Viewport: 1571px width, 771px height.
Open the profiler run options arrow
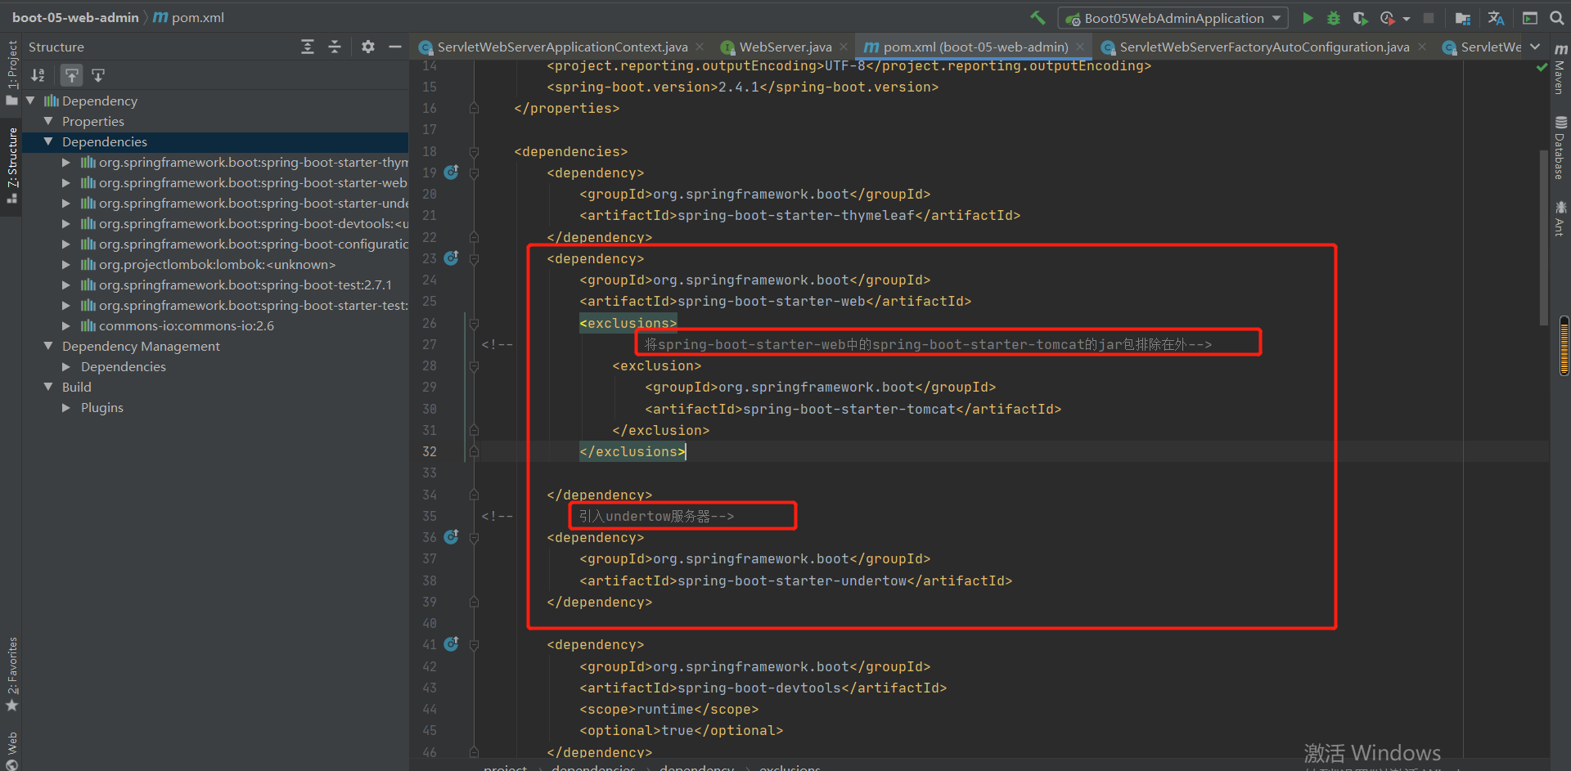coord(1406,19)
